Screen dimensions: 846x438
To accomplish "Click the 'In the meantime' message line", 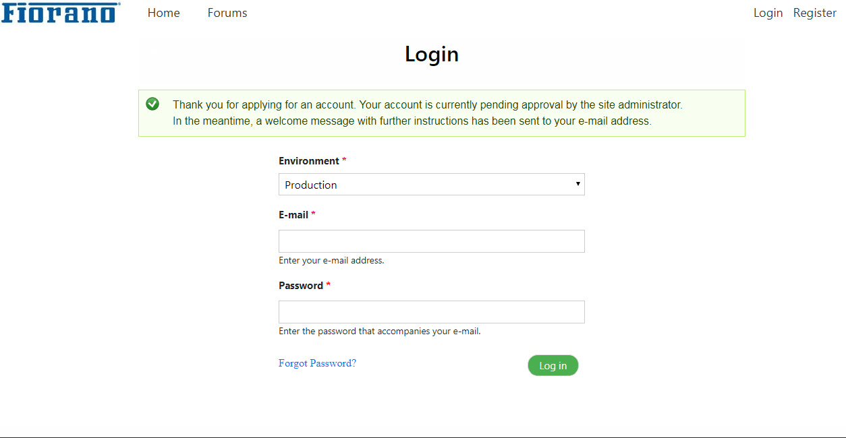I will pos(412,121).
